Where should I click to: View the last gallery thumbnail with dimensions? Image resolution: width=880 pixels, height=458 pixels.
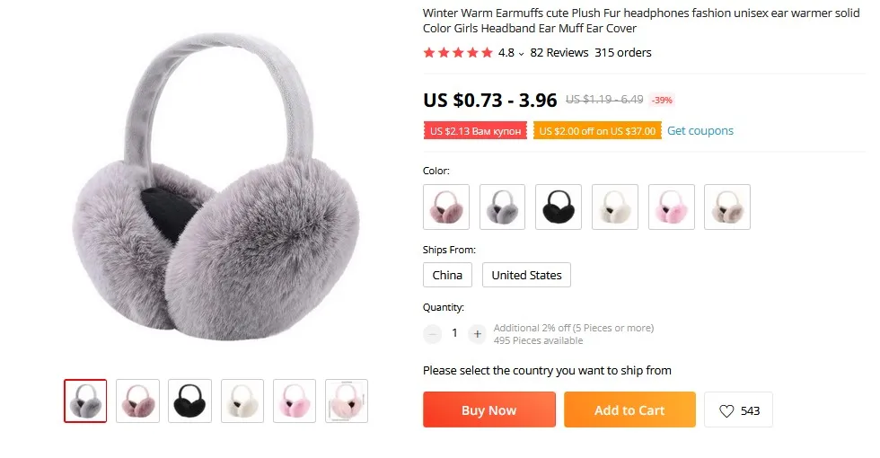[x=347, y=401]
